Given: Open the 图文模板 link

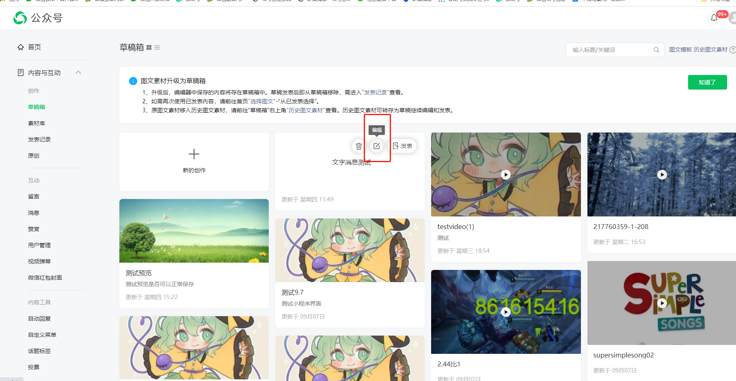Looking at the screenshot, I should coord(680,49).
